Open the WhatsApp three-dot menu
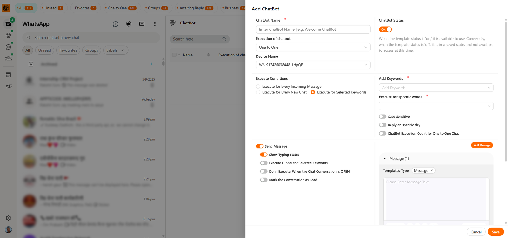The width and height of the screenshot is (508, 238). point(155,24)
